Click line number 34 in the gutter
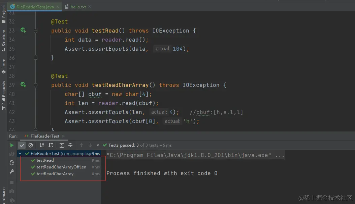This screenshot has height=204, width=355. [x=12, y=40]
